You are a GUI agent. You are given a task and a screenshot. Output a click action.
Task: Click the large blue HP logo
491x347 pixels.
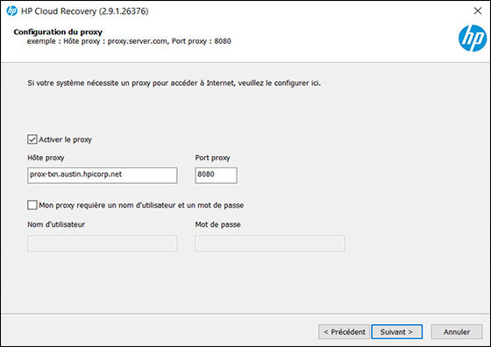[x=473, y=39]
